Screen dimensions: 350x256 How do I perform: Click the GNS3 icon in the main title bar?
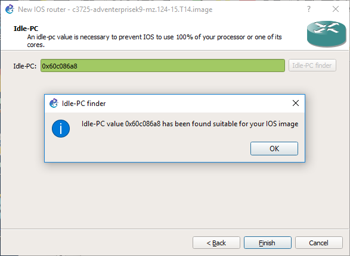coord(10,10)
